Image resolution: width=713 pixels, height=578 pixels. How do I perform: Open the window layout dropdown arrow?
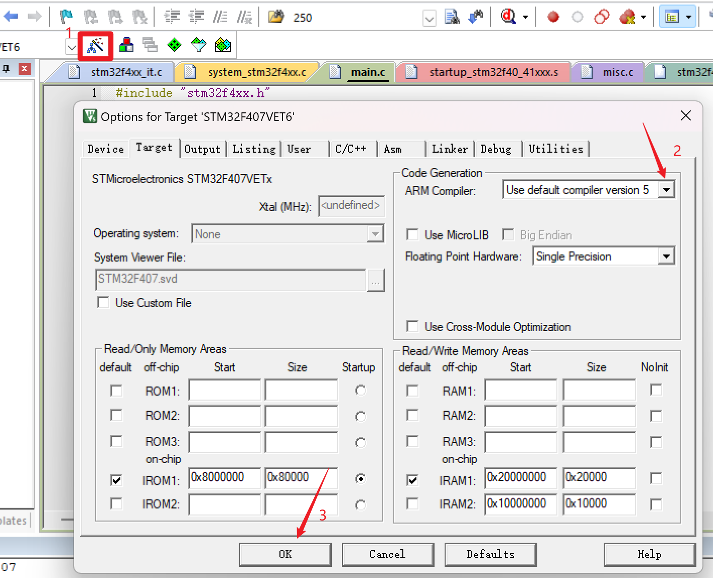[689, 17]
